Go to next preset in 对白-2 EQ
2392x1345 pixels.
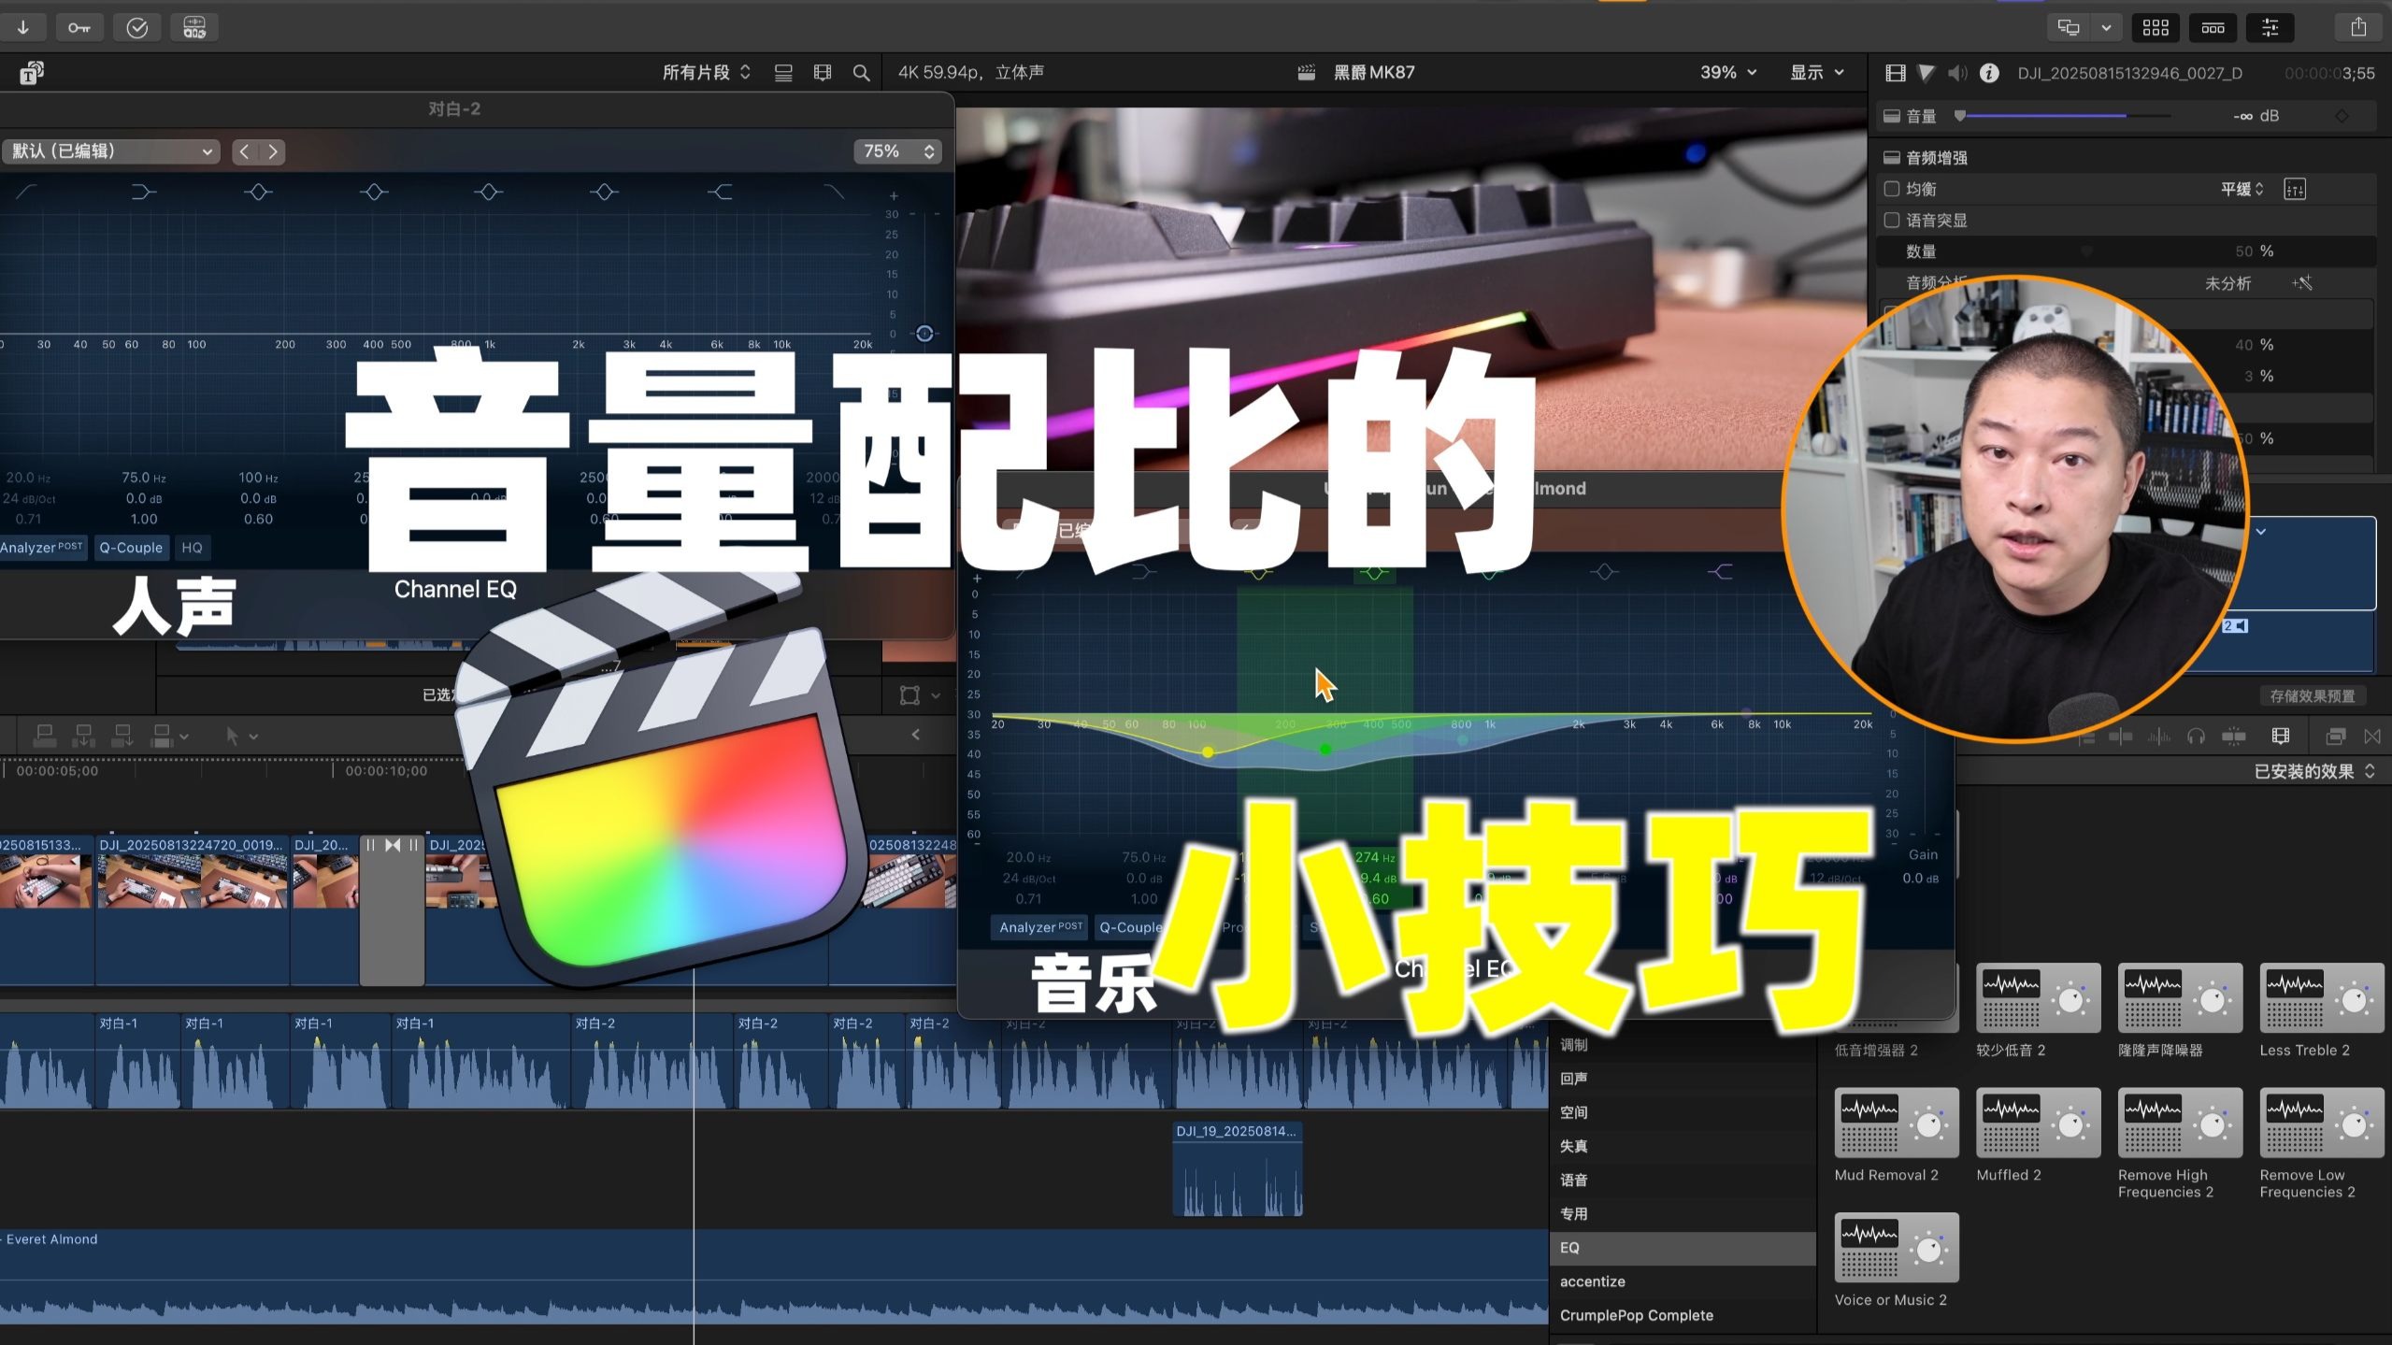click(272, 151)
